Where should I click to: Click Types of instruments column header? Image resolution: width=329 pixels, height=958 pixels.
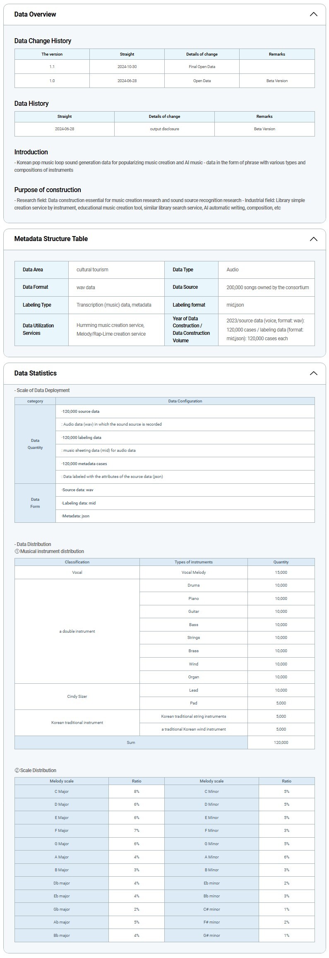pos(193,562)
